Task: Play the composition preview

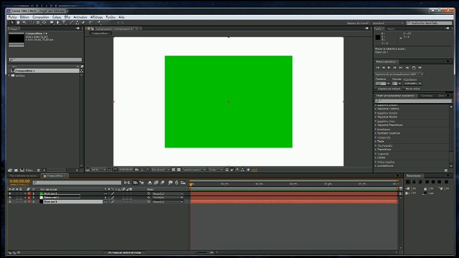Action: tap(389, 67)
